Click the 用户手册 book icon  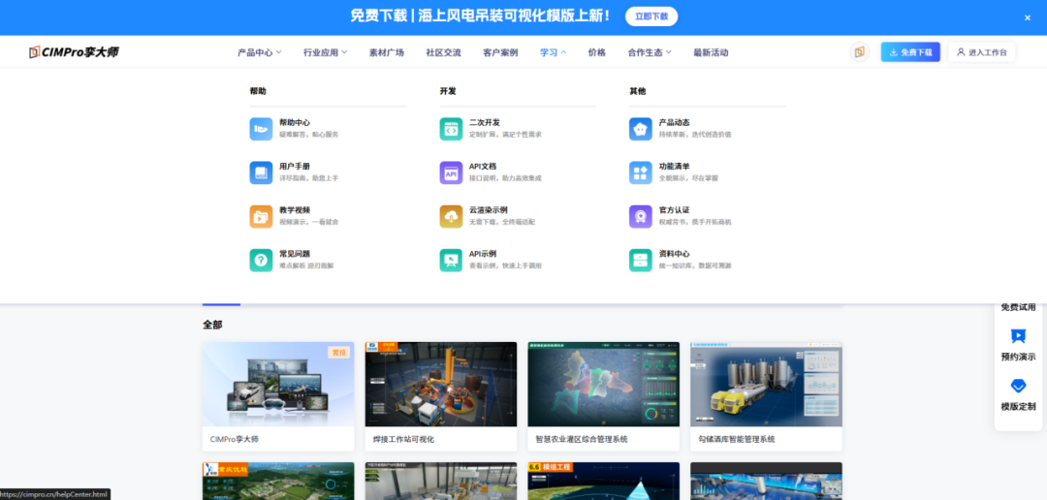[261, 172]
